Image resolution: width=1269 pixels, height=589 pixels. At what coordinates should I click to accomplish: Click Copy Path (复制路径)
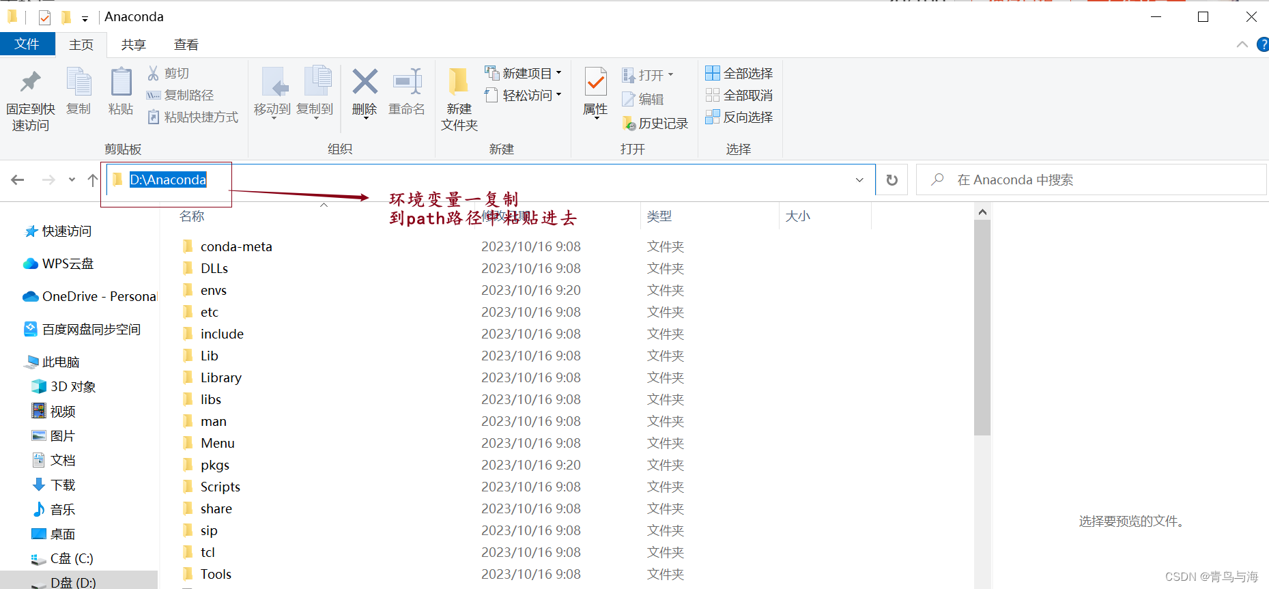click(180, 95)
